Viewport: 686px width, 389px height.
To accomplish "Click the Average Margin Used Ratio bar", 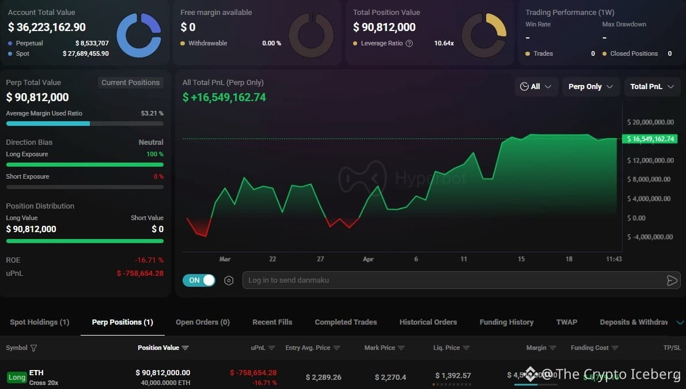I will (x=85, y=124).
